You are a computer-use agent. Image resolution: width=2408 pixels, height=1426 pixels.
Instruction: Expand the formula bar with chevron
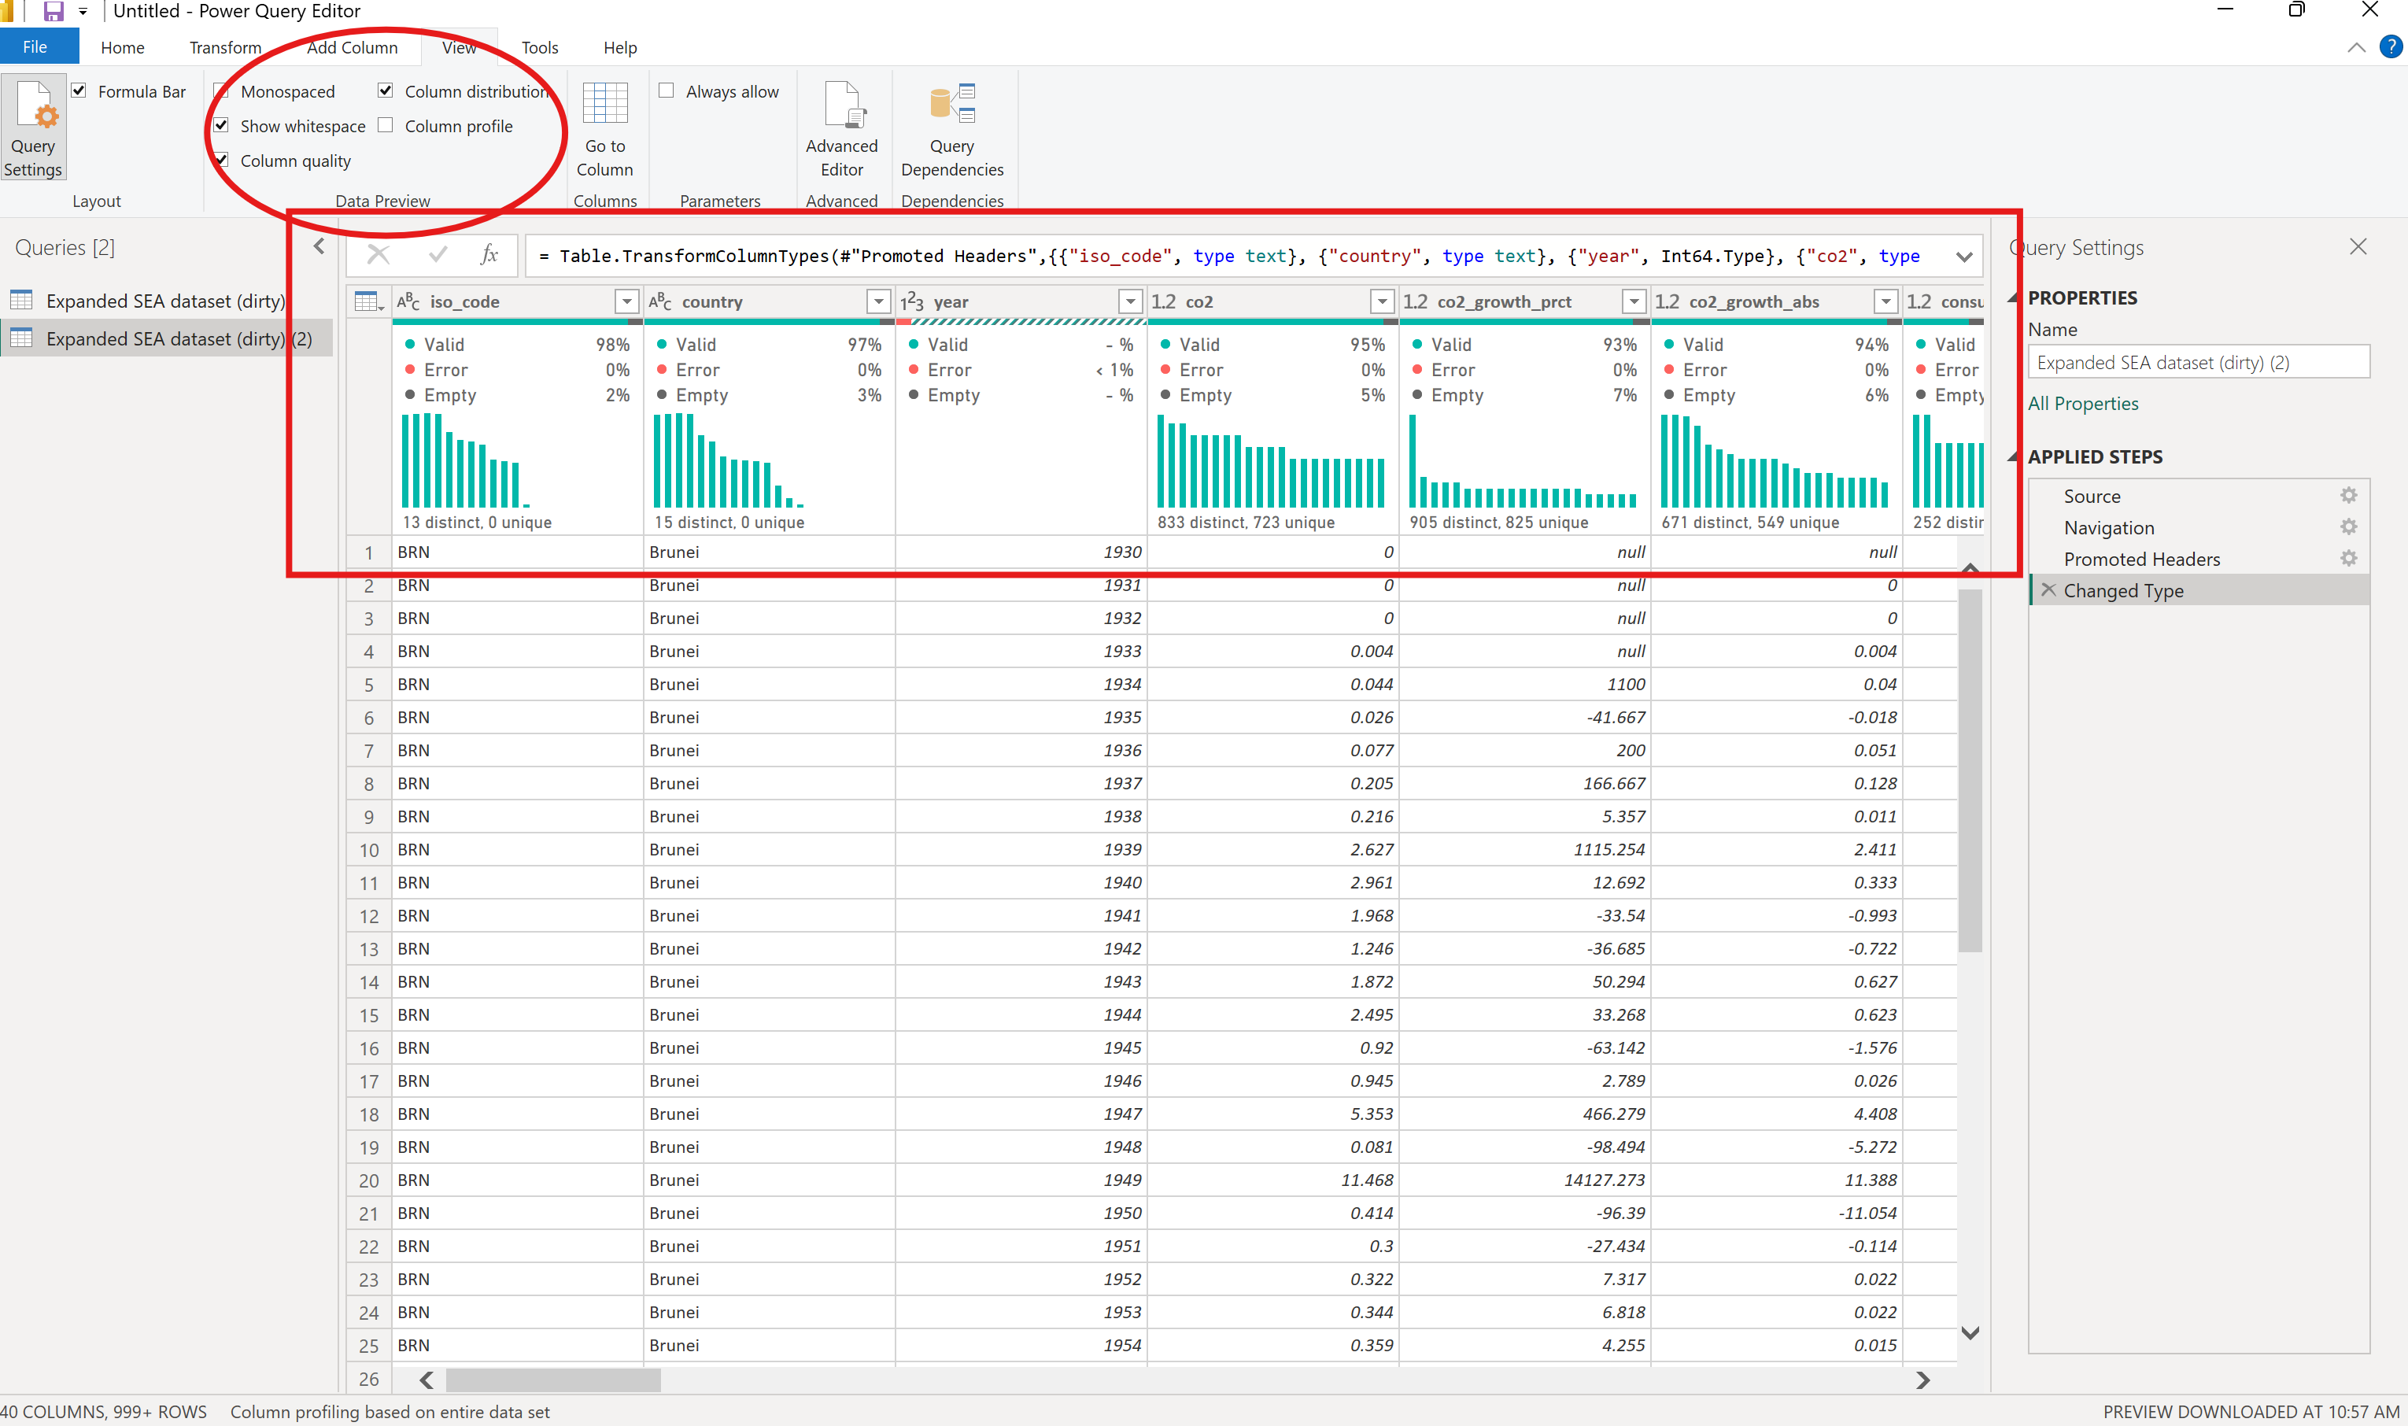click(x=1963, y=257)
